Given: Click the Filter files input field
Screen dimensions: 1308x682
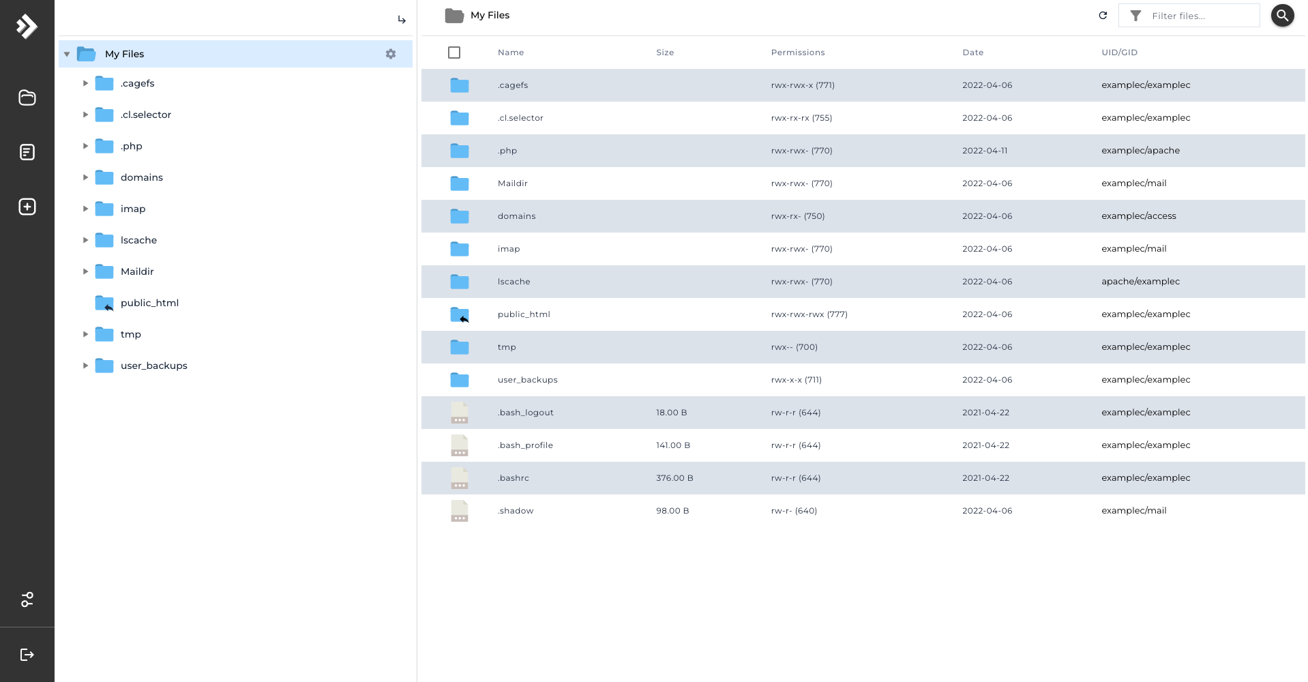Looking at the screenshot, I should [x=1200, y=15].
